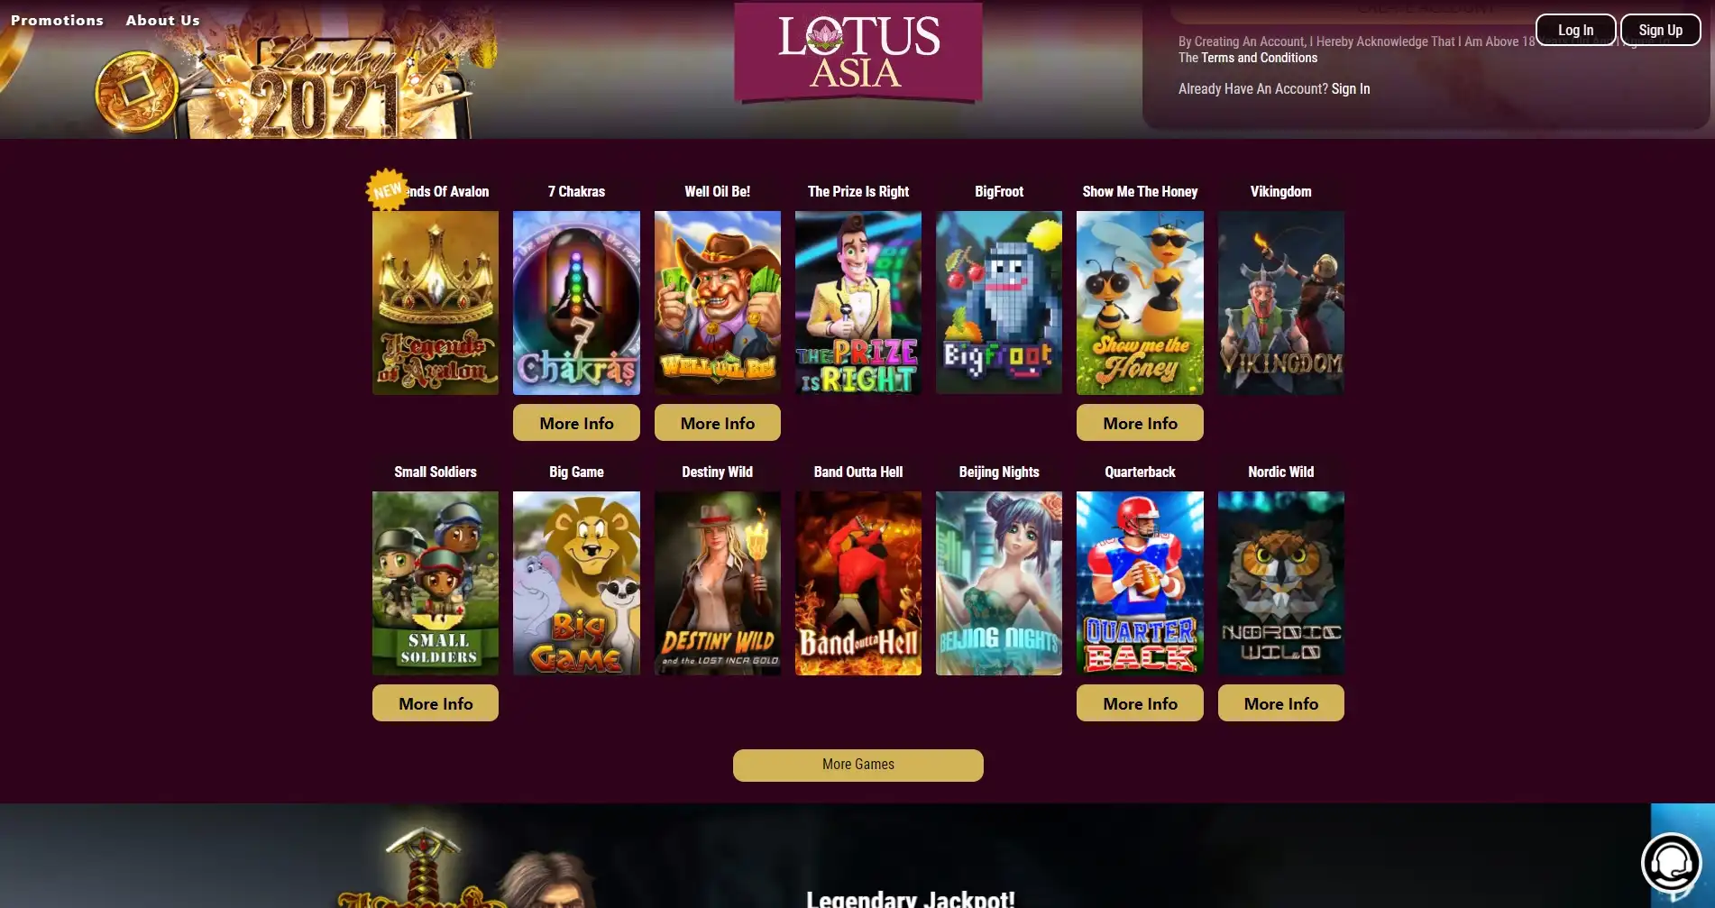
Task: Click the Lotus Asia logo
Action: [x=858, y=51]
